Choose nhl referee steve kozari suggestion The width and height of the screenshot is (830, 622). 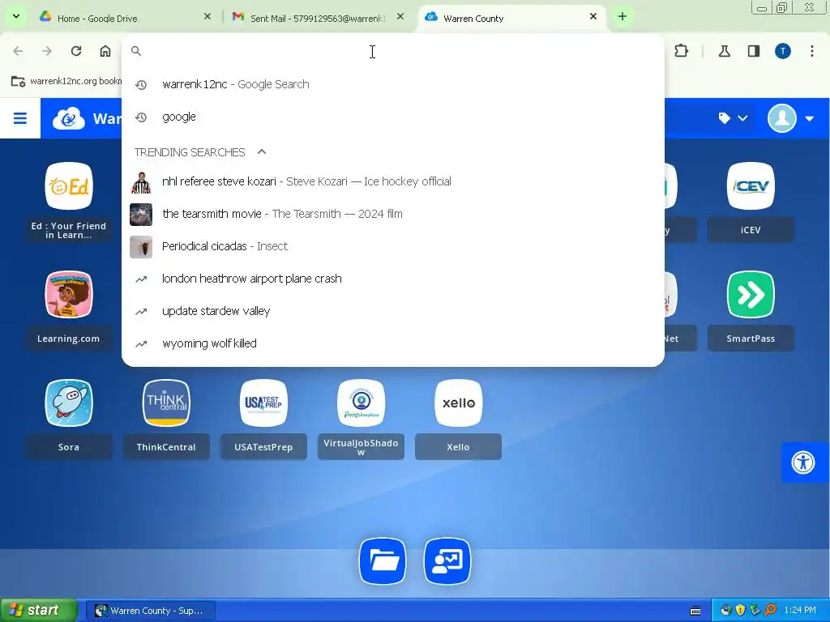[x=393, y=181]
